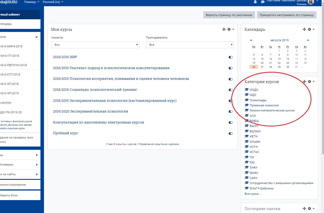Toggle visibility of 2018/2019 НИР course
This screenshot has height=213, width=324.
click(230, 57)
